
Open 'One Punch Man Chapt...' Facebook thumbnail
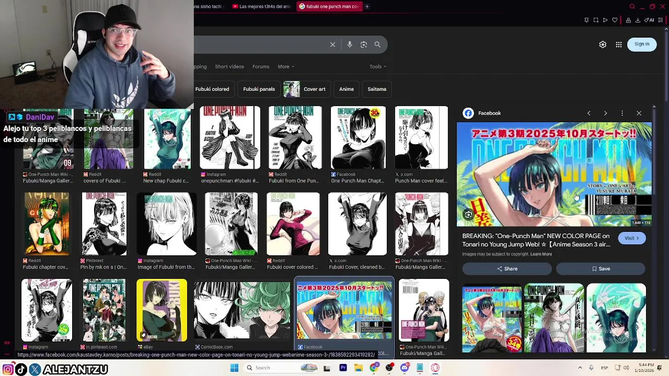tap(358, 138)
